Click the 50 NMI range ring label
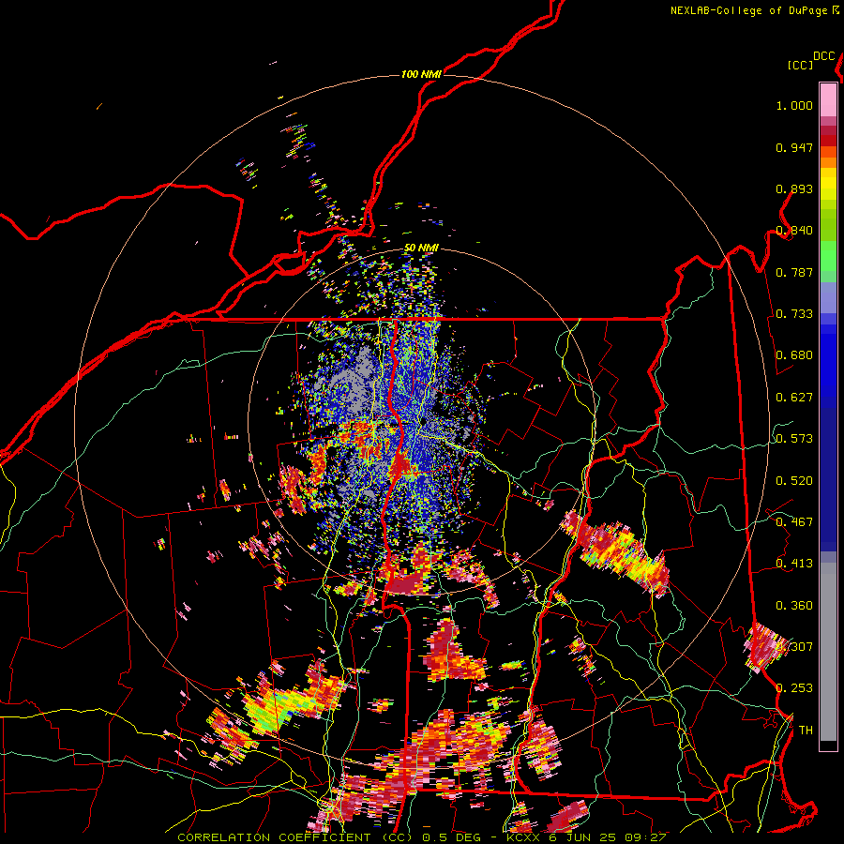 (x=421, y=248)
